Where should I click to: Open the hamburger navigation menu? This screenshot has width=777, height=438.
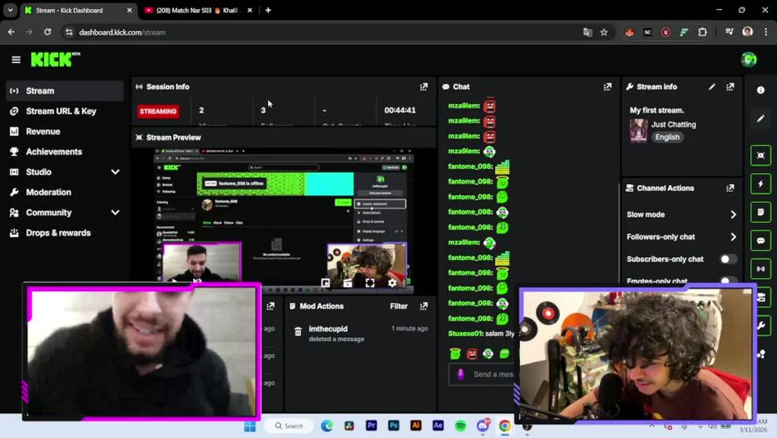coord(16,60)
